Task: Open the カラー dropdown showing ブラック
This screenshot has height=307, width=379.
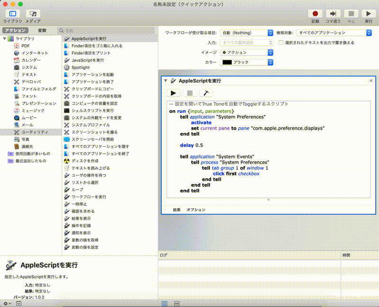Action: point(246,62)
